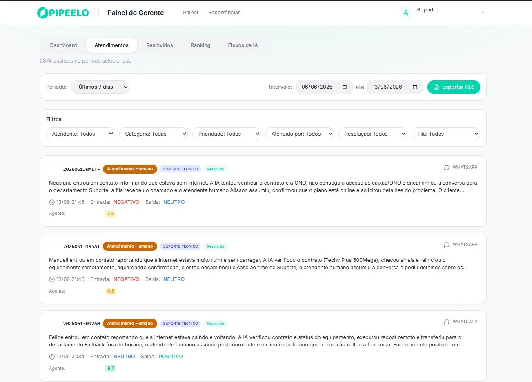Open calendar picker for 13/06/2026
The image size is (532, 382).
coord(415,87)
